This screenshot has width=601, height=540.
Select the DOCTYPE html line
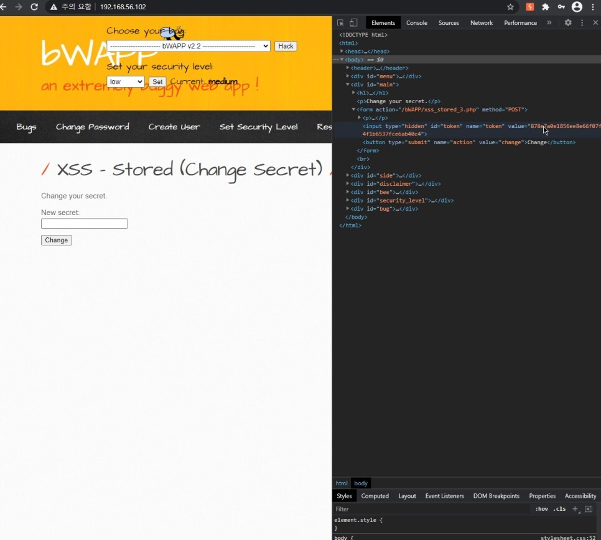363,34
